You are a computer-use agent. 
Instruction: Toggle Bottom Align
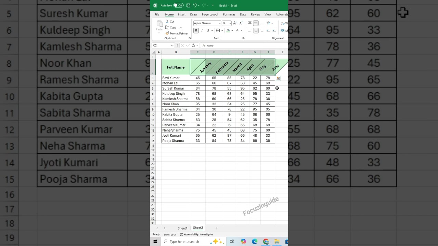[261, 23]
